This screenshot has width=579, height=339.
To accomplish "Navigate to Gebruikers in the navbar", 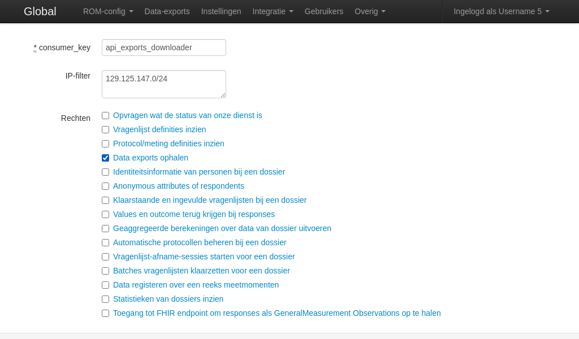I will click(323, 11).
